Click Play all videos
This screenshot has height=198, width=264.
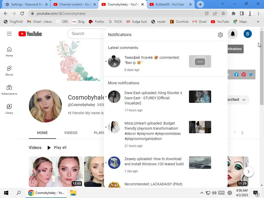pyautogui.click(x=57, y=148)
